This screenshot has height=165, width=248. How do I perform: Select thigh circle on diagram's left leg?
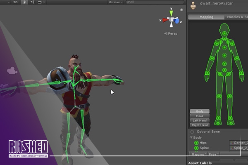pos(220,74)
